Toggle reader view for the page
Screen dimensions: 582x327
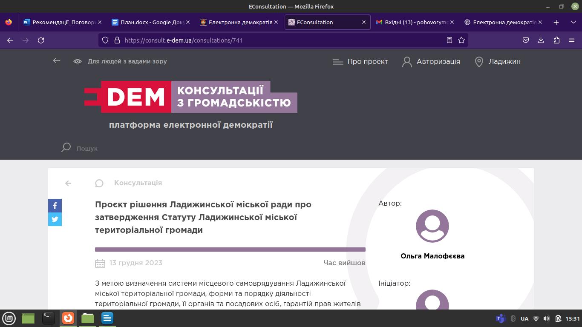449,40
